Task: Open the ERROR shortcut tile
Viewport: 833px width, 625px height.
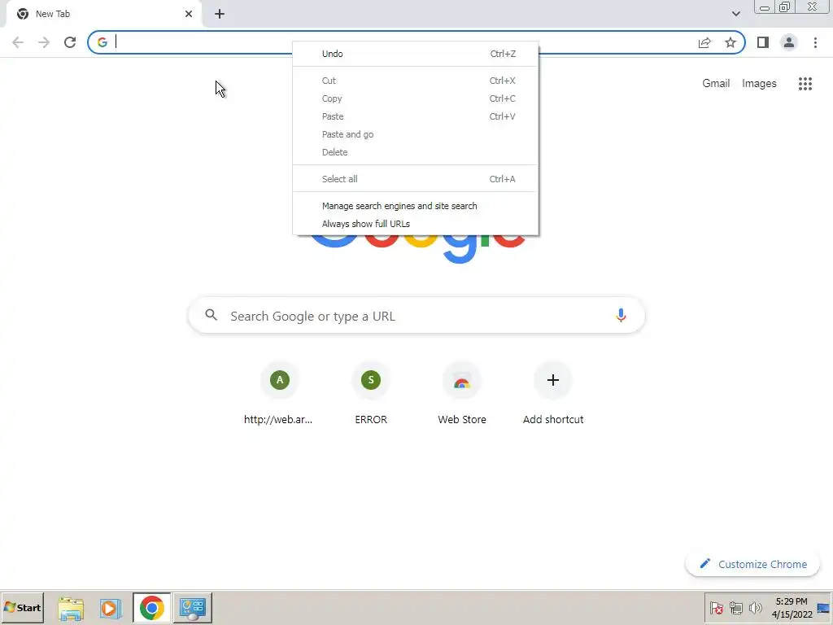Action: pyautogui.click(x=371, y=393)
